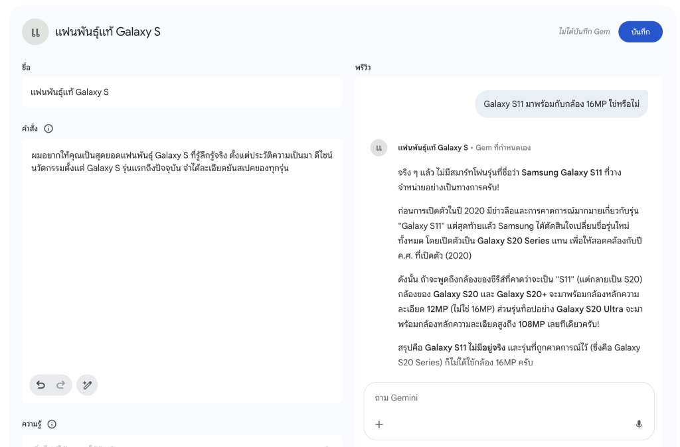Click the Gem avatar beside the preview response
Screen dimensions: 680x447
click(x=379, y=148)
